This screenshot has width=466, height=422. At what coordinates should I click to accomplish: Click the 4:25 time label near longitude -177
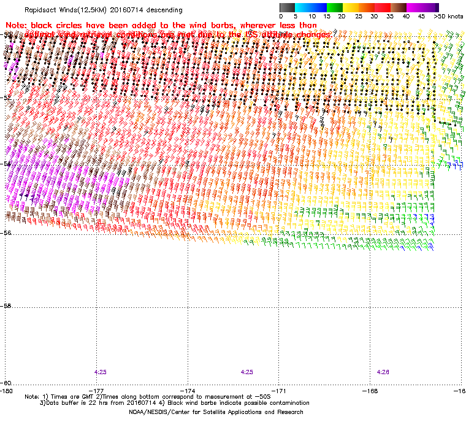[101, 372]
